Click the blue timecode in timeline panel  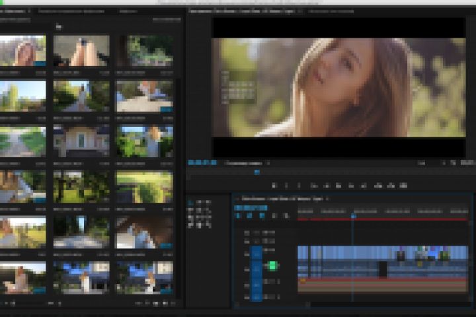[x=251, y=208]
